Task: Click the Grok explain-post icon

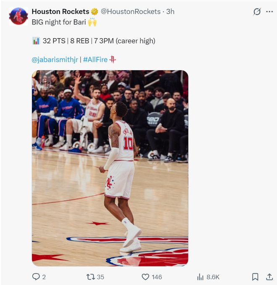Action: [257, 12]
